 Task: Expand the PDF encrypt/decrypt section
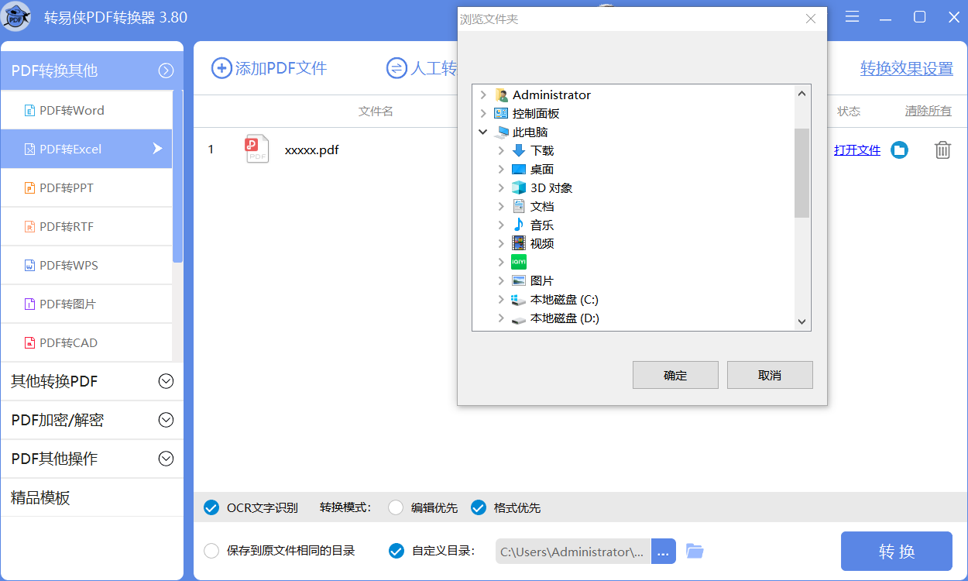point(166,420)
